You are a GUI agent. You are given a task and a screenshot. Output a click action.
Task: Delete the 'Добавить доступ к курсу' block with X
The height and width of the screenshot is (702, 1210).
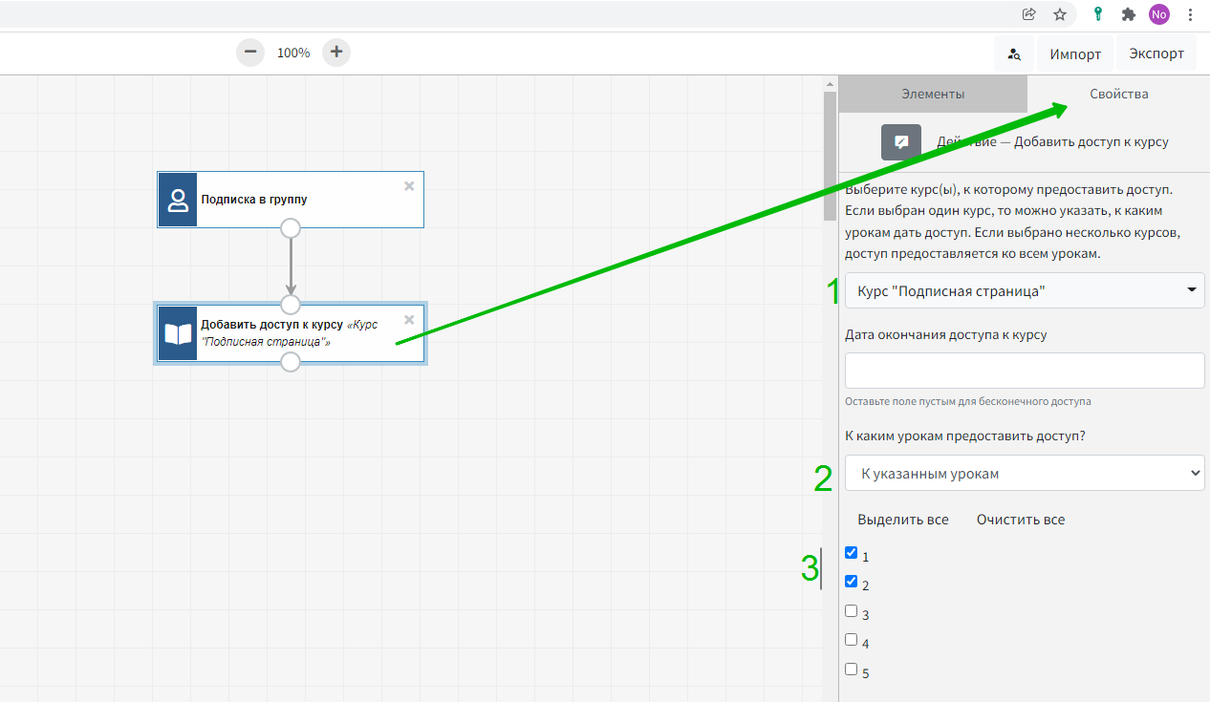coord(409,320)
